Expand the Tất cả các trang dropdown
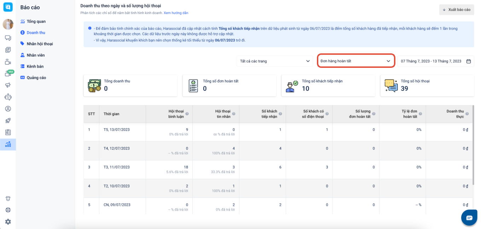This screenshot has height=229, width=481. [x=274, y=61]
